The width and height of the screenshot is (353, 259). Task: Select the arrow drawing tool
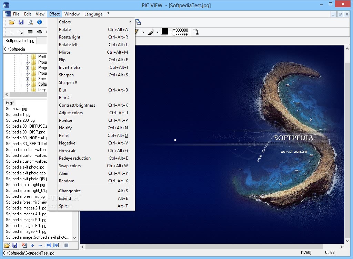tap(20, 32)
